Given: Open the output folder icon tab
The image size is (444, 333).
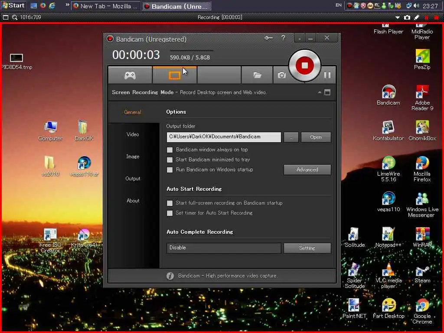Looking at the screenshot, I should coord(257,75).
